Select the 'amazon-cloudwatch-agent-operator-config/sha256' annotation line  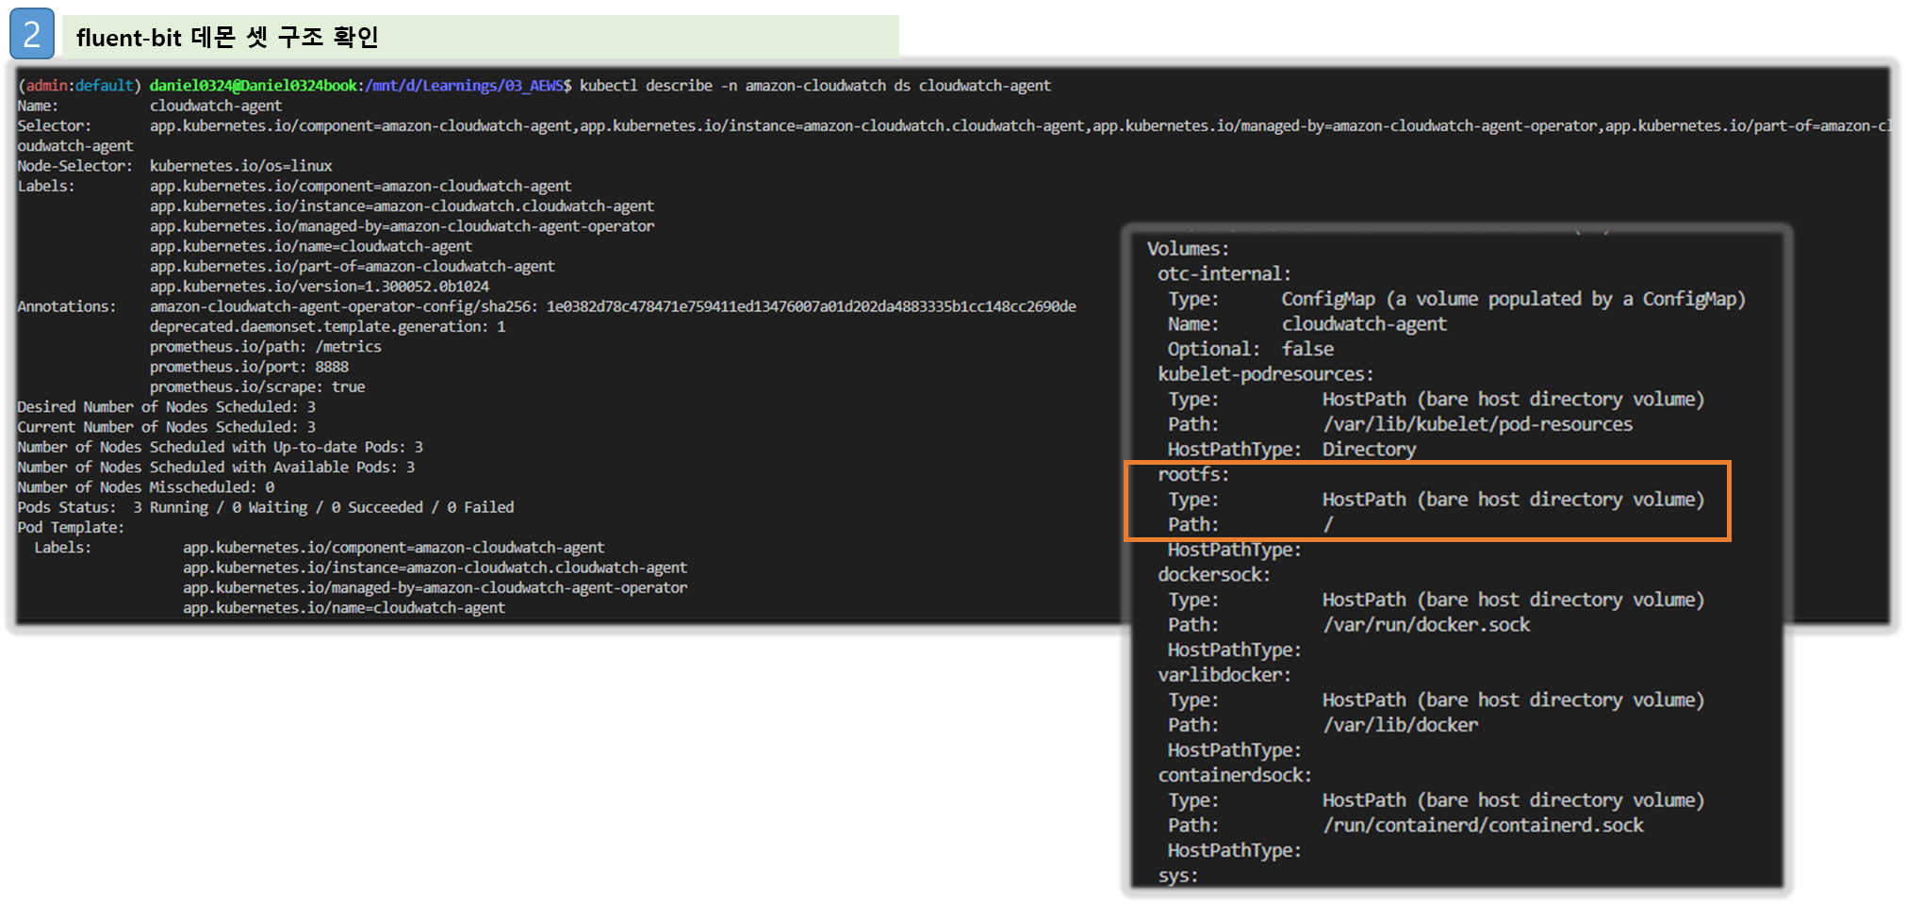pos(613,306)
